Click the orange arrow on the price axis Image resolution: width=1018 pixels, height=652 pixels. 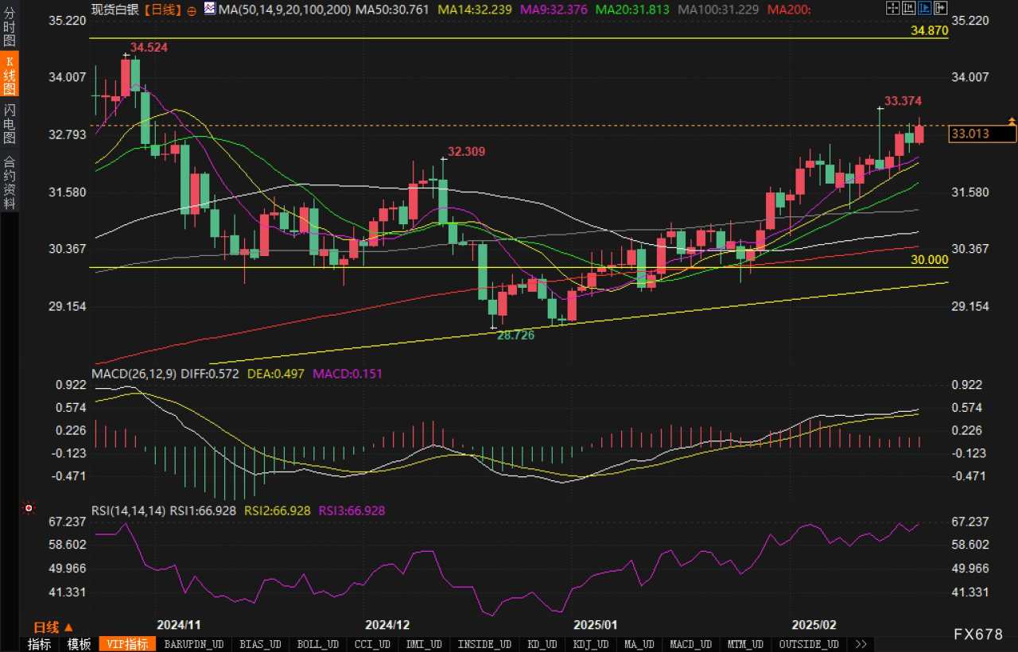[1012, 121]
